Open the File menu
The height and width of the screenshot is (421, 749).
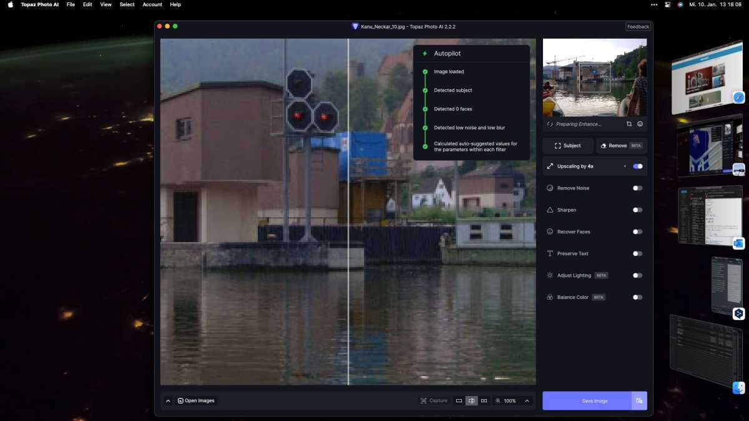coord(71,4)
